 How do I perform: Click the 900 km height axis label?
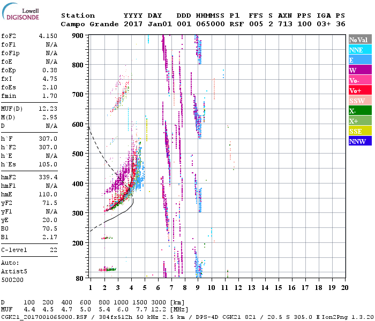[x=78, y=35]
